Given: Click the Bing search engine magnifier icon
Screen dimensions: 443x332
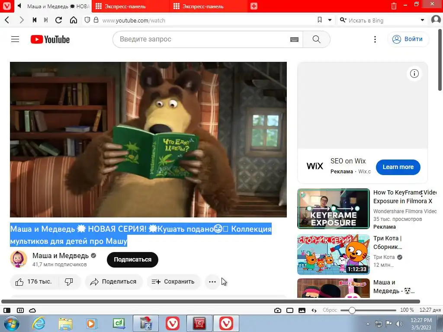Looking at the screenshot, I should (x=343, y=20).
